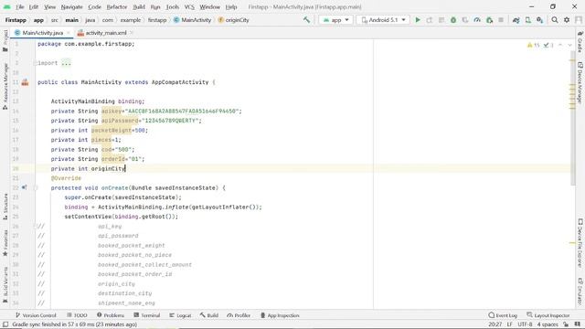
Task: Click Attach Debugger to Android Process icon
Action: [x=490, y=20]
